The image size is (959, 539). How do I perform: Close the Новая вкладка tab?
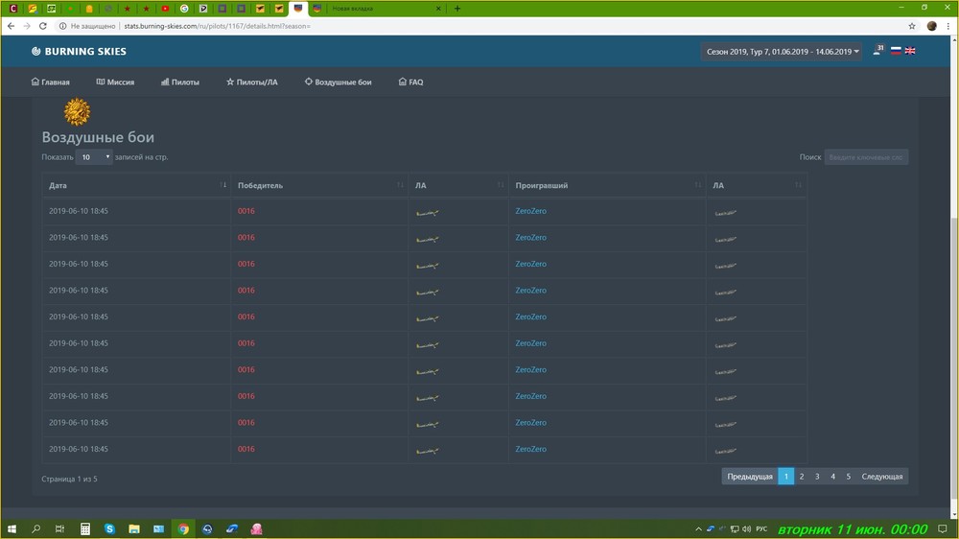coord(438,9)
